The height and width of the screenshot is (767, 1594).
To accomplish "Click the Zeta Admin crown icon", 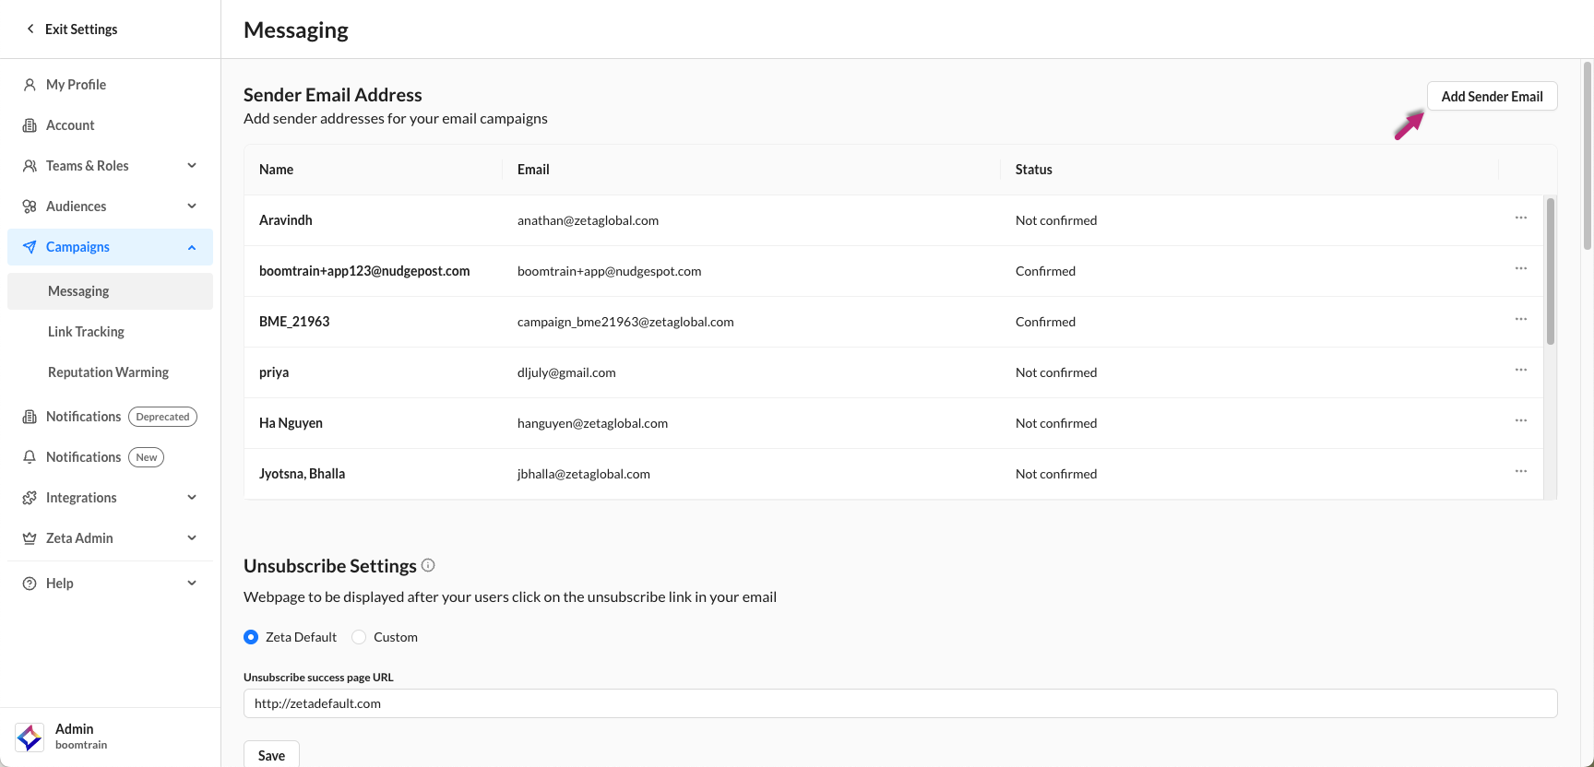I will coord(30,538).
